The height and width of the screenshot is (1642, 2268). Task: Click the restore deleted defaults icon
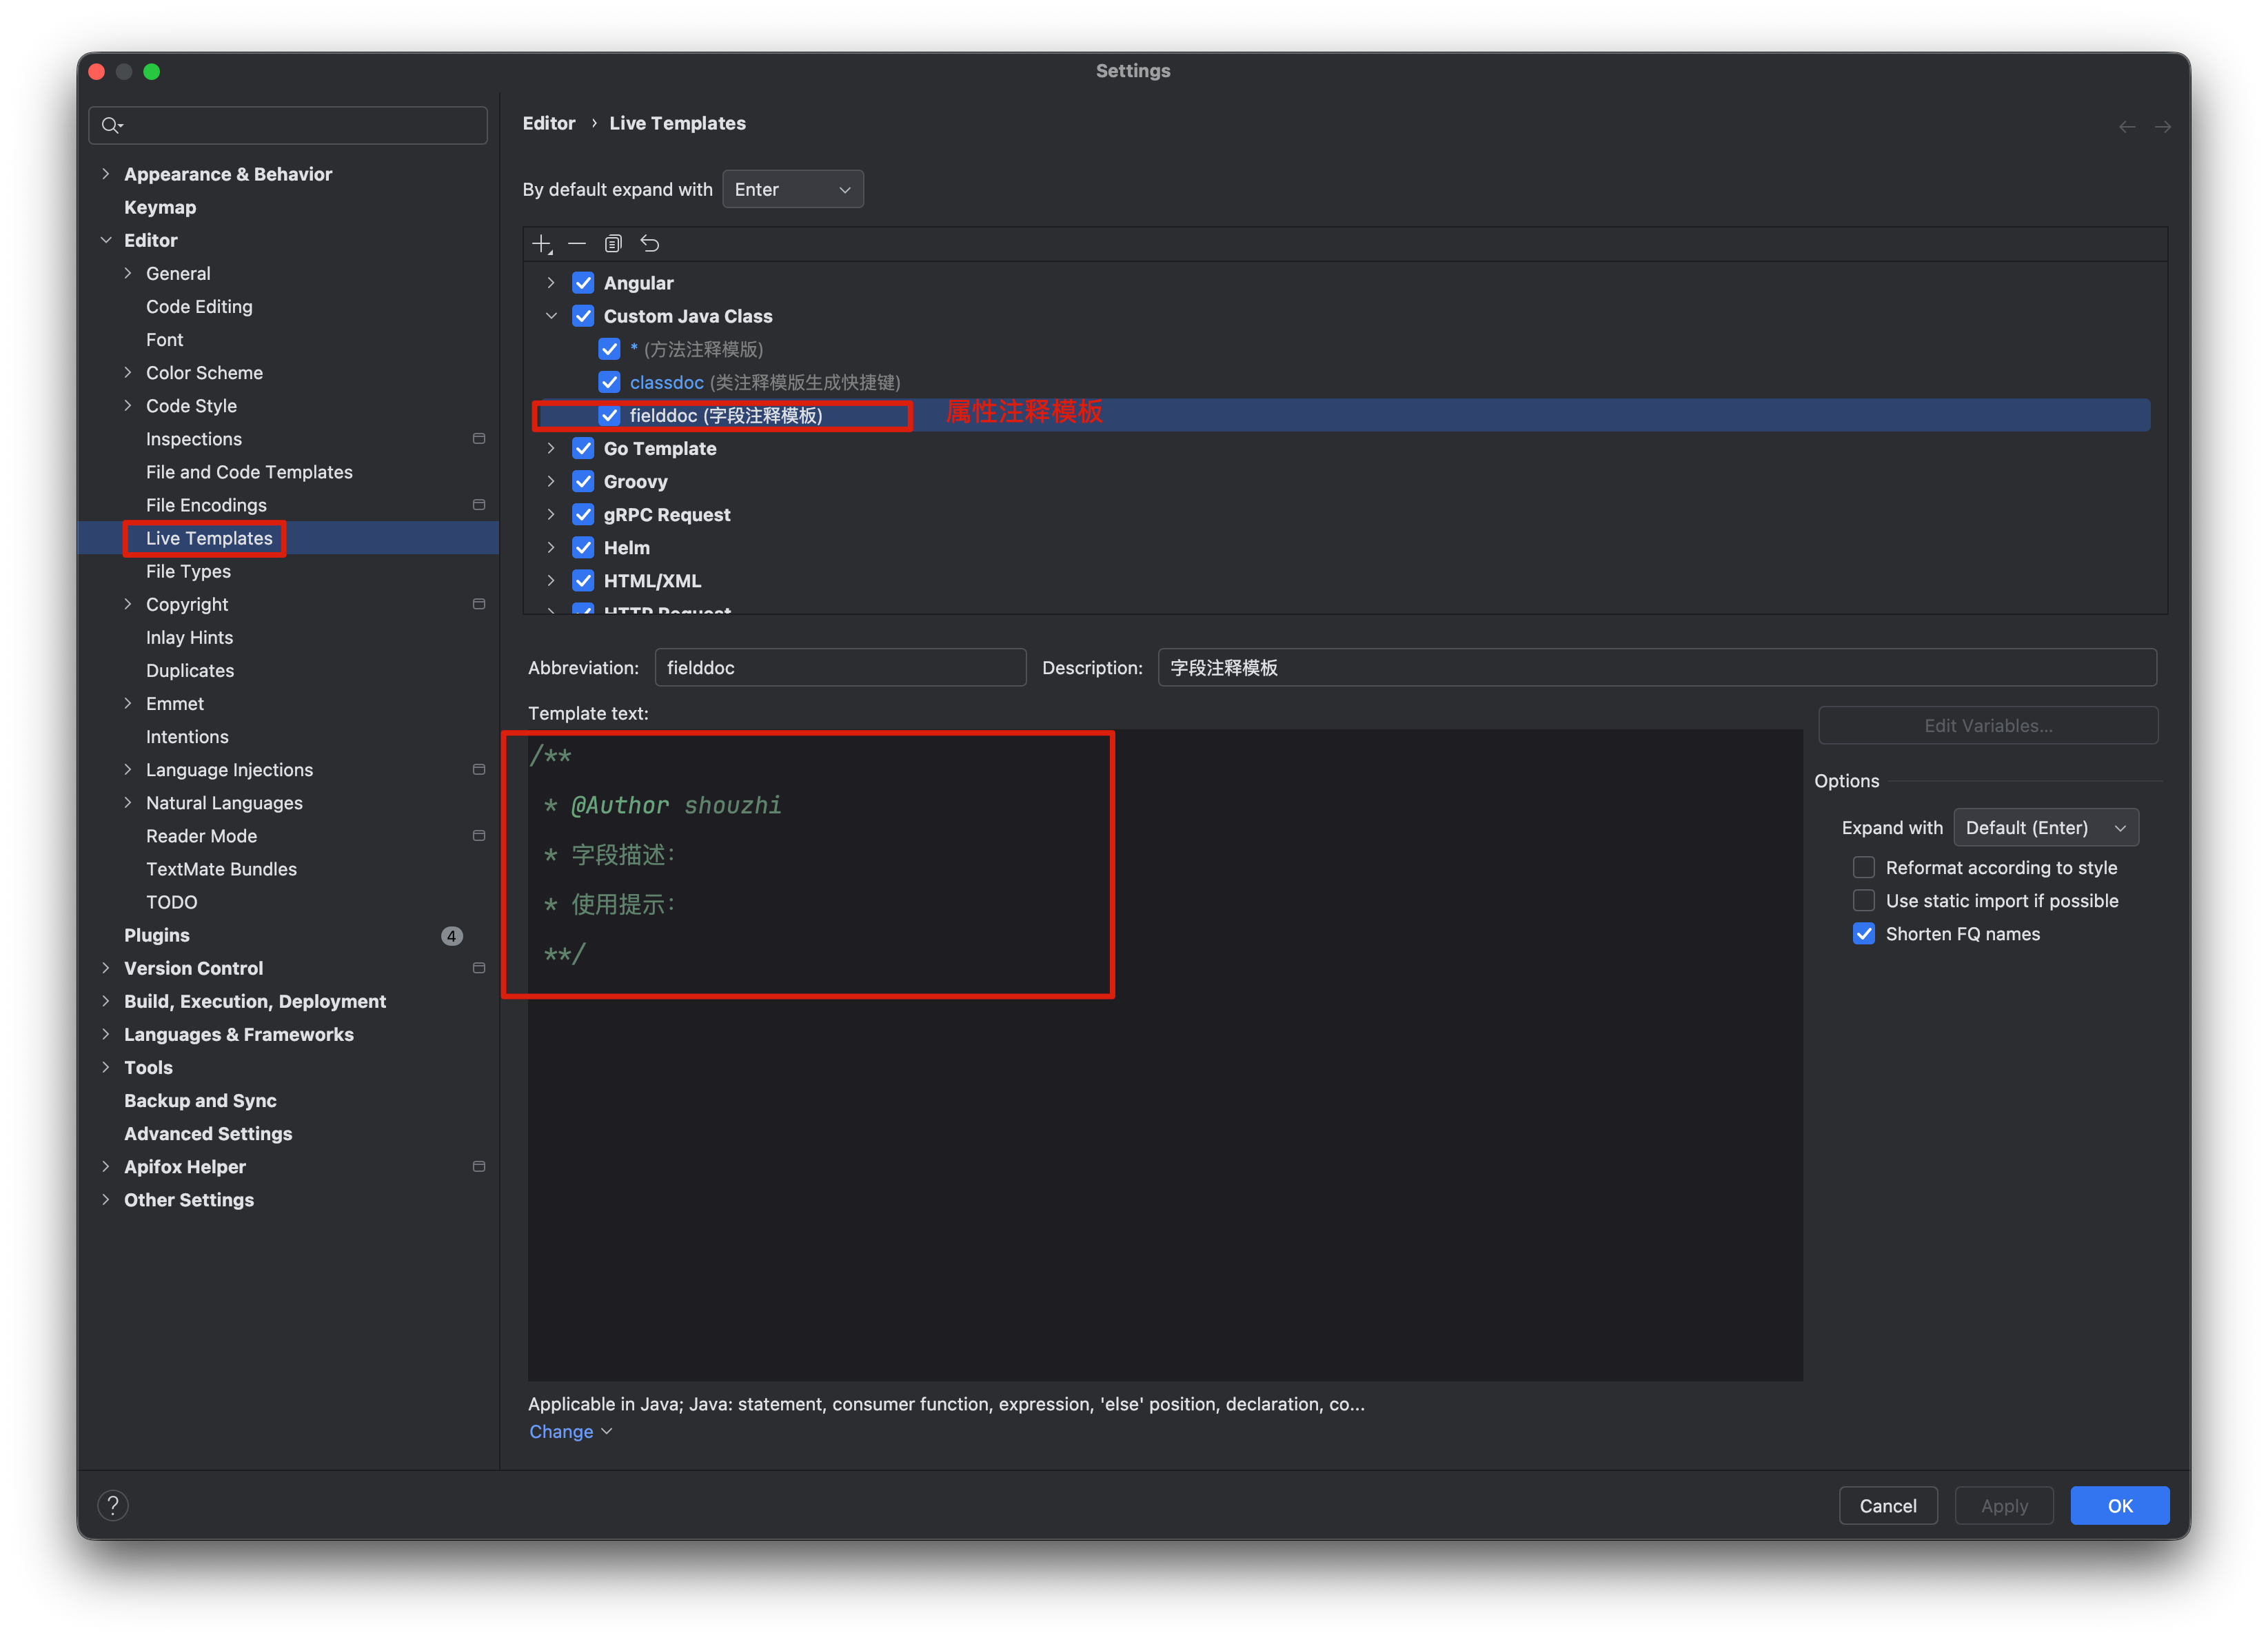650,244
